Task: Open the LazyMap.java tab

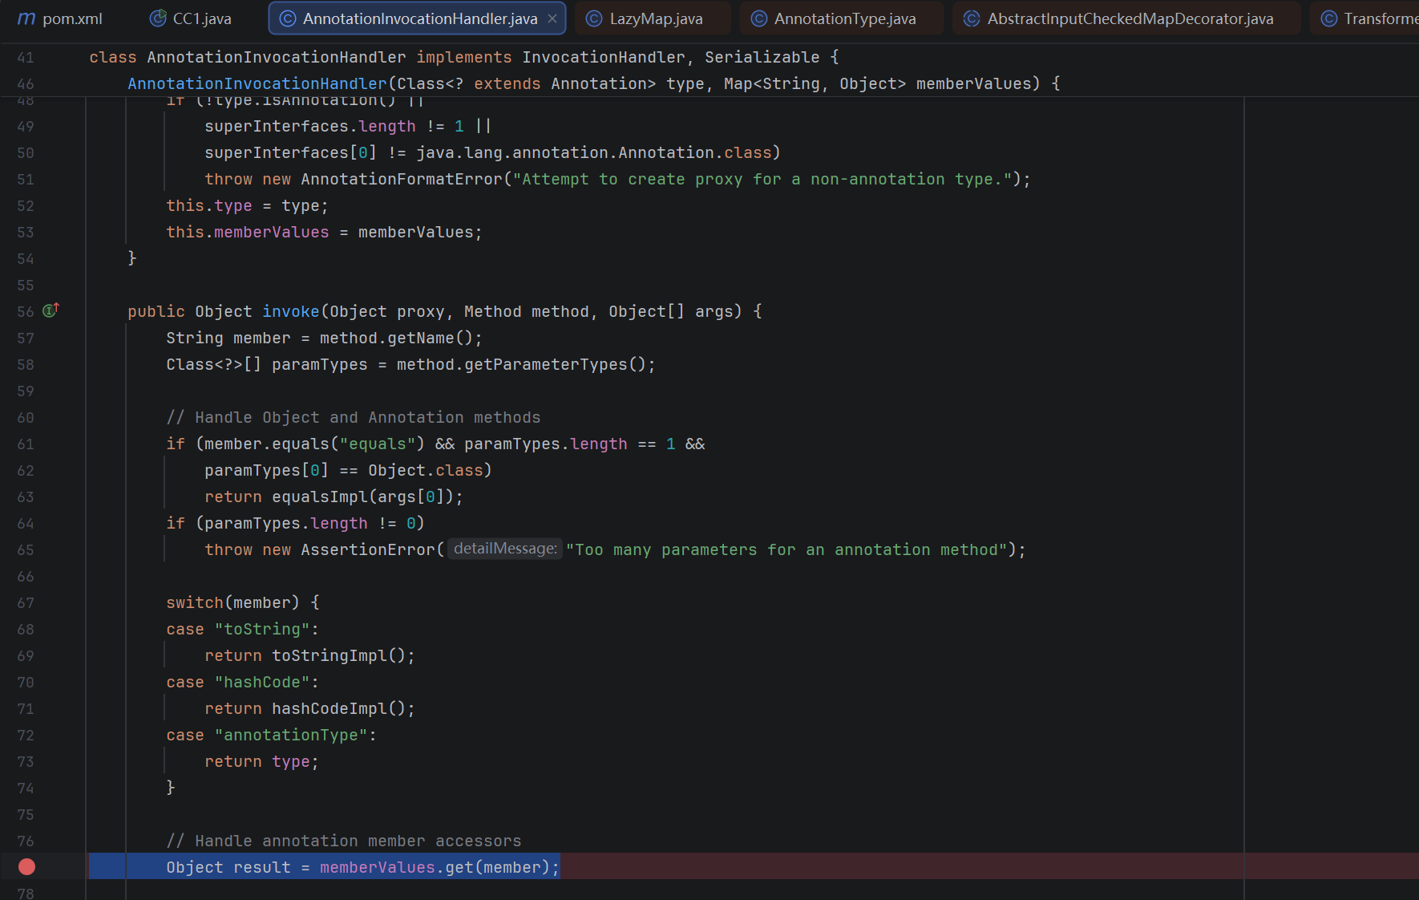Action: [655, 18]
